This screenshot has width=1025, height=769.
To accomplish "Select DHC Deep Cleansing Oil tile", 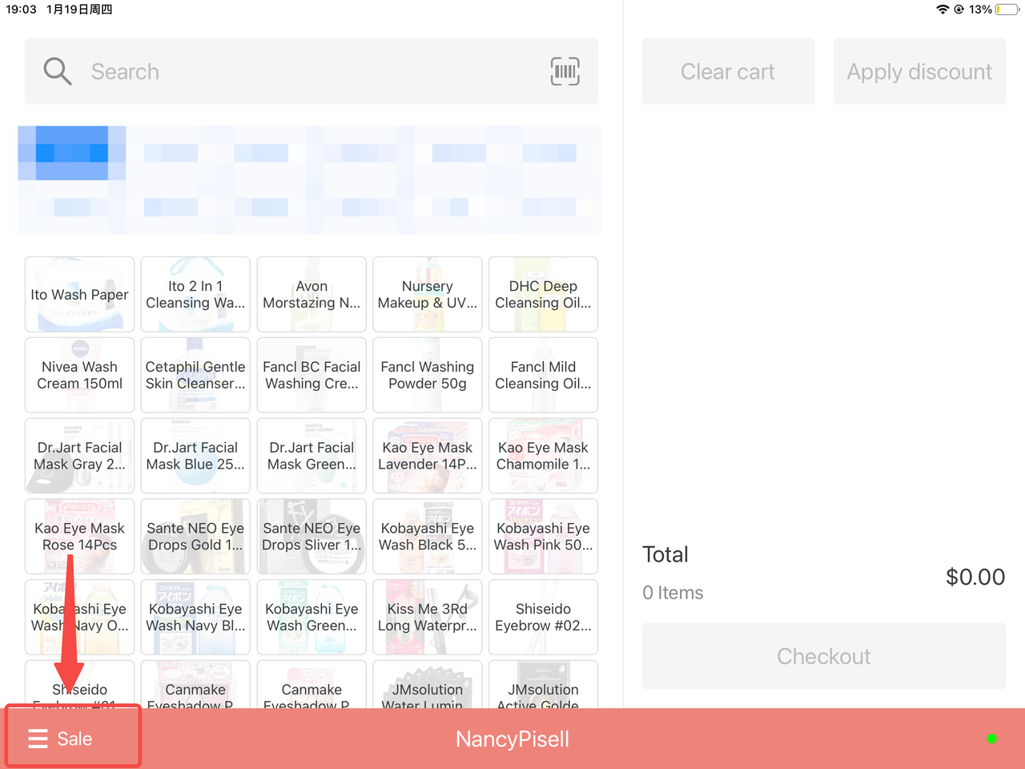I will [x=543, y=294].
